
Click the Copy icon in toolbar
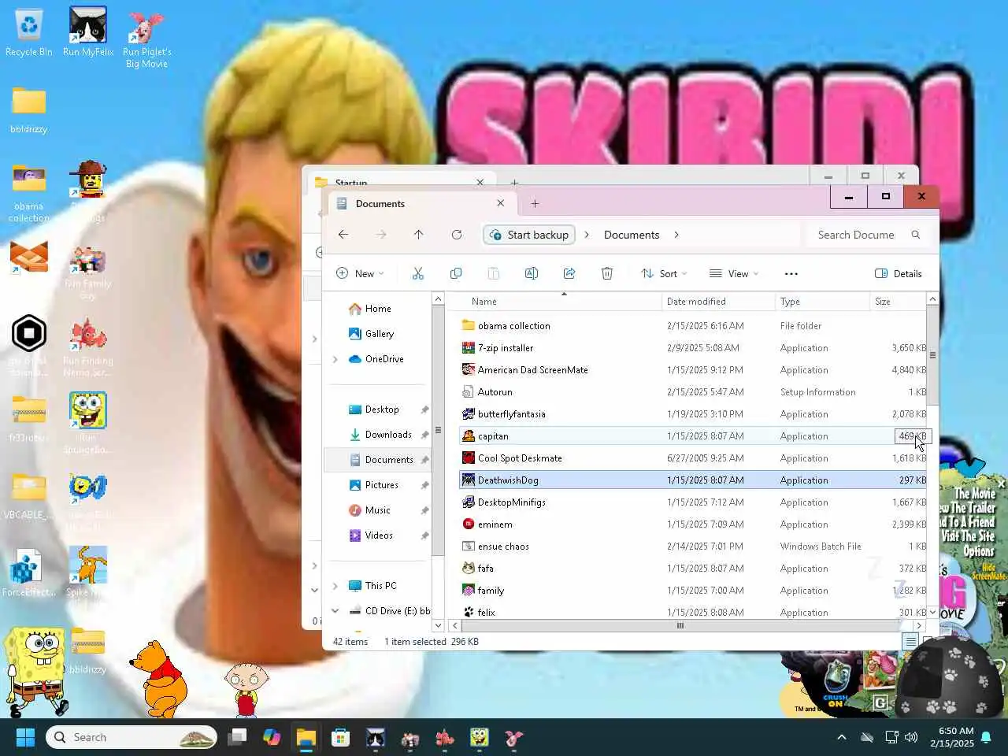456,273
